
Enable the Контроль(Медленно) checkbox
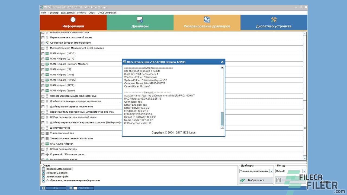click(x=43, y=169)
